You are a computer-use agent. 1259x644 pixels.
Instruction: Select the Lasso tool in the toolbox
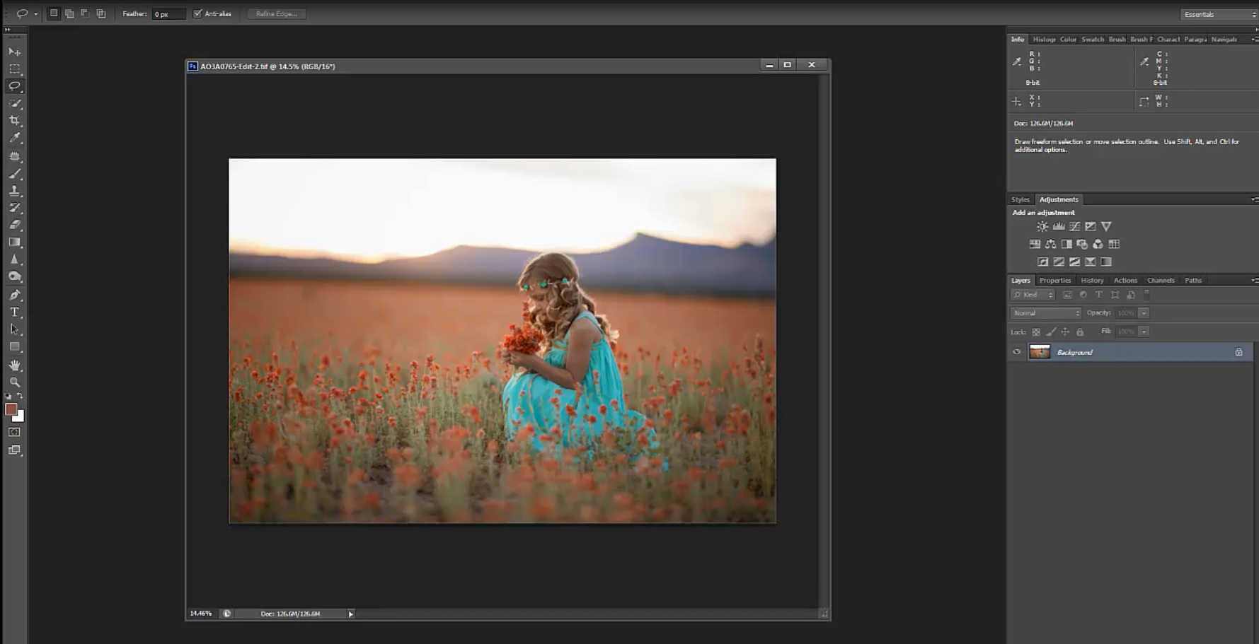pyautogui.click(x=14, y=86)
